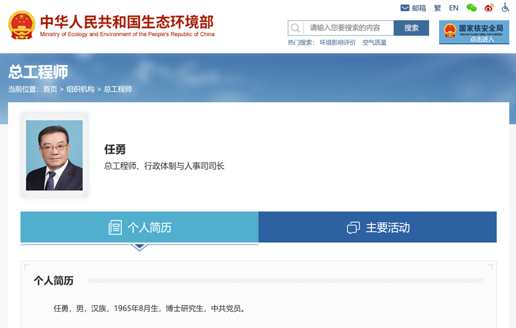Click the 主要活动 tab windows icon

coord(353,227)
